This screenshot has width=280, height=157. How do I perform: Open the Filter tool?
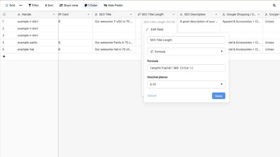click(x=33, y=5)
